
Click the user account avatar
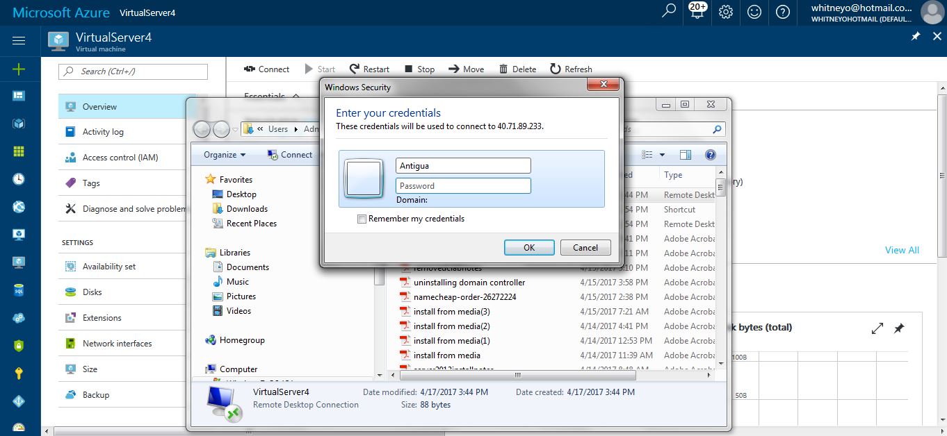pos(932,12)
